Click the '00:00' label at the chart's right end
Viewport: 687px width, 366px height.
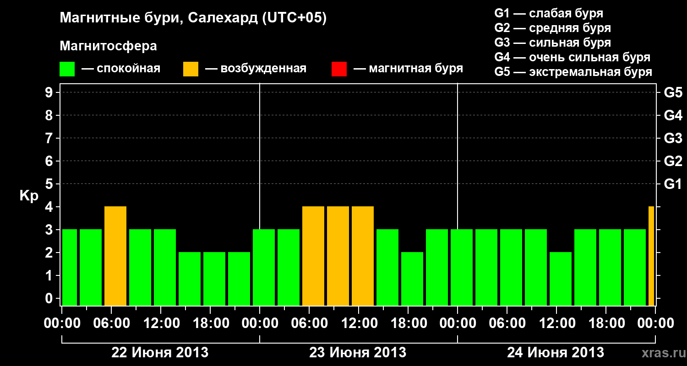[x=655, y=323]
